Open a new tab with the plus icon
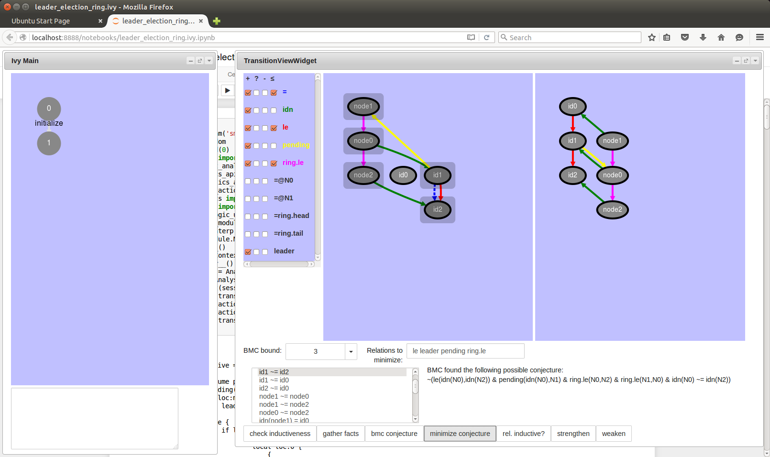 pyautogui.click(x=217, y=21)
